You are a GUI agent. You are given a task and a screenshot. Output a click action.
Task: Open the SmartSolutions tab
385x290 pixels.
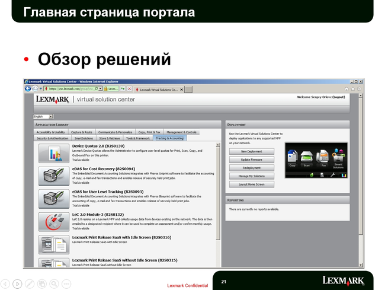point(84,138)
